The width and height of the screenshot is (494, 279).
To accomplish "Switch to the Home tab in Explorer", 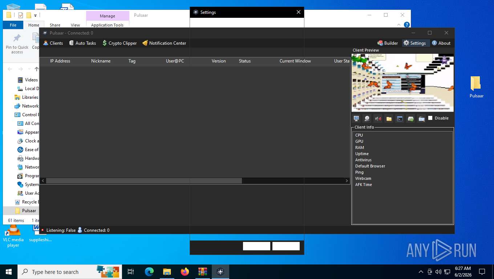I will click(34, 25).
